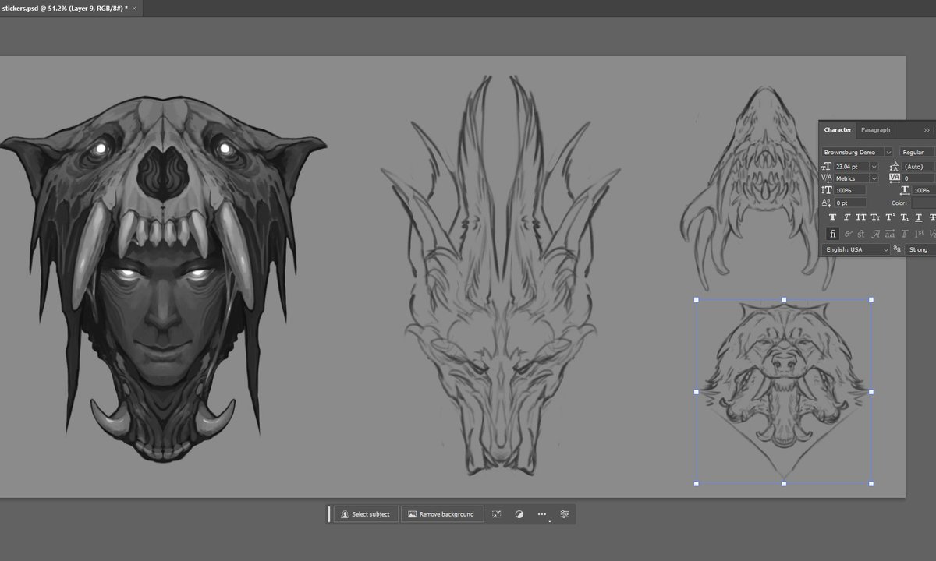The image size is (936, 561).
Task: Click the glowing-eyed skull mask artwork
Action: (162, 280)
